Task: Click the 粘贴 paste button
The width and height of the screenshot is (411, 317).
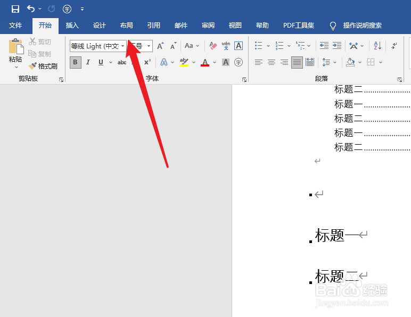Action: (15, 51)
